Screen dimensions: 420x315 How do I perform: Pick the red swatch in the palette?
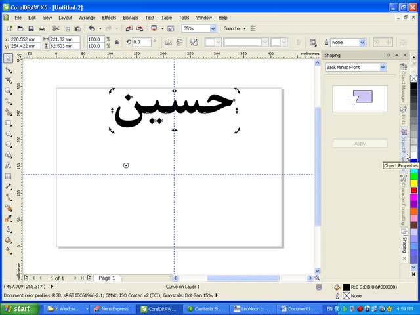coord(414,190)
